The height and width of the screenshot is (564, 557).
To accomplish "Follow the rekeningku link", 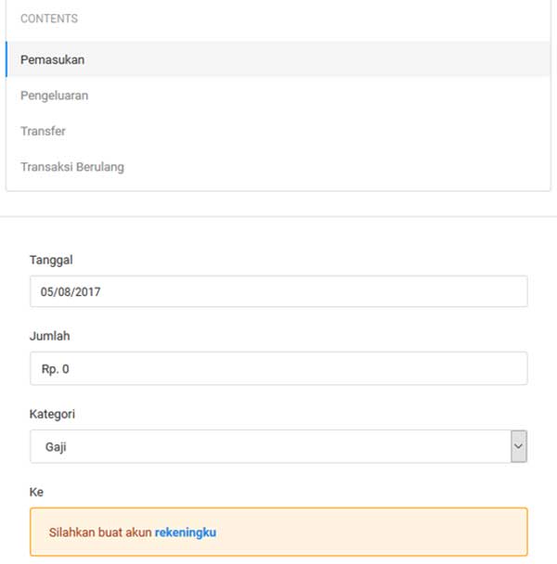I will [186, 532].
